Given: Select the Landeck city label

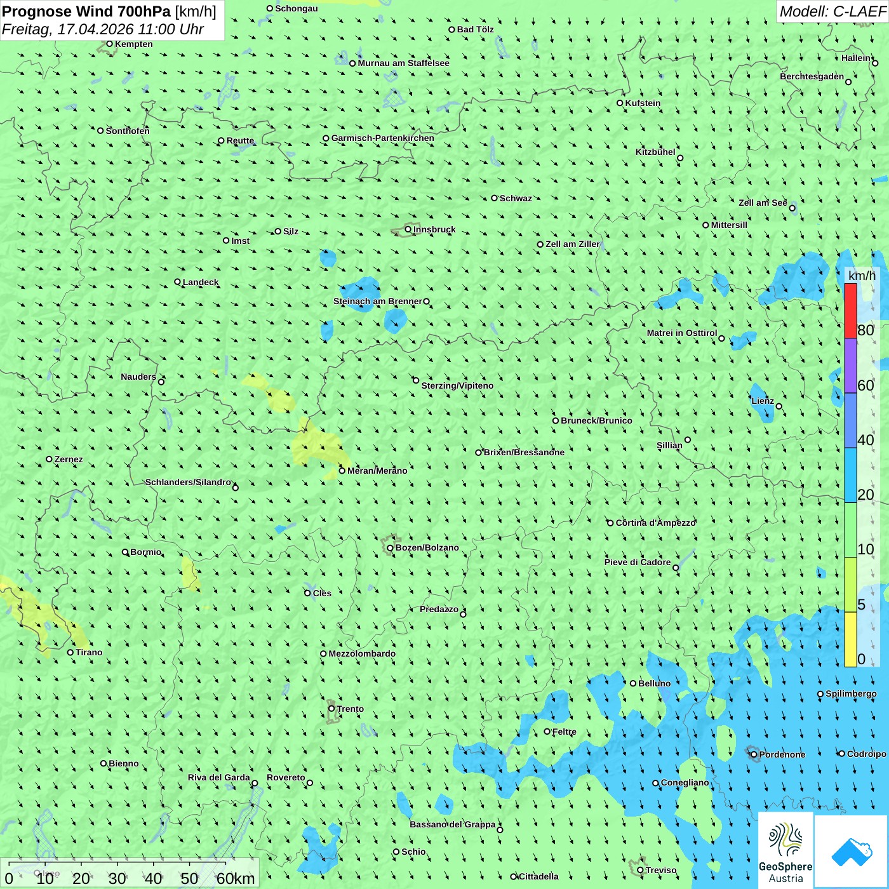Looking at the screenshot, I should click(200, 282).
